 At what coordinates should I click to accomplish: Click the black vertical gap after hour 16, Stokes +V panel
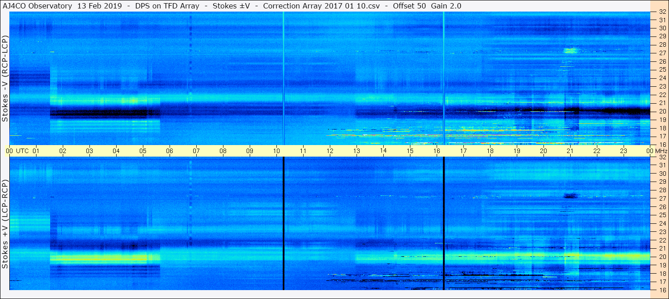point(444,223)
